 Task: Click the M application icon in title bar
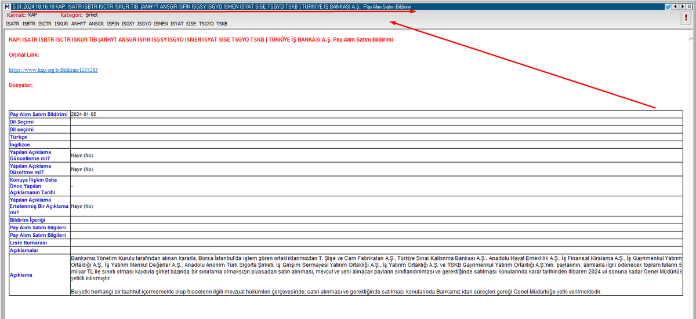(7, 6)
